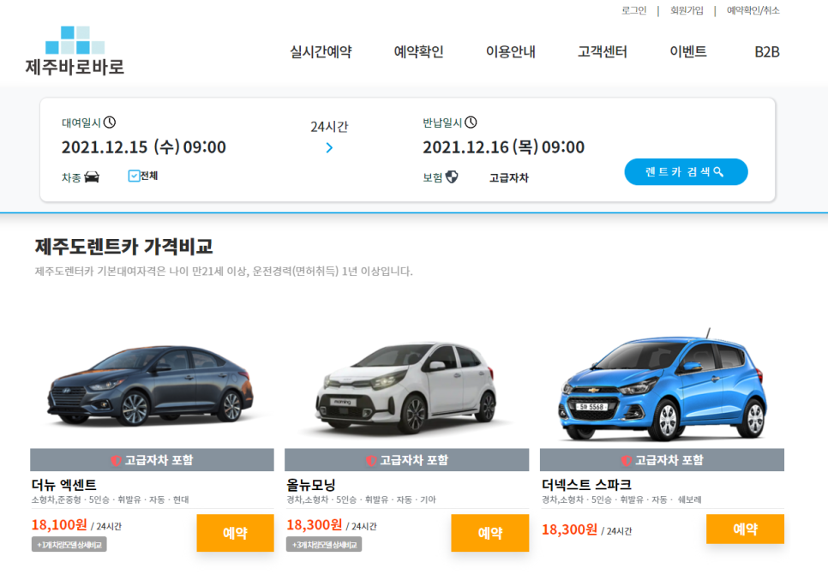The width and height of the screenshot is (828, 574).
Task: Click the 로그인 link
Action: 634,10
